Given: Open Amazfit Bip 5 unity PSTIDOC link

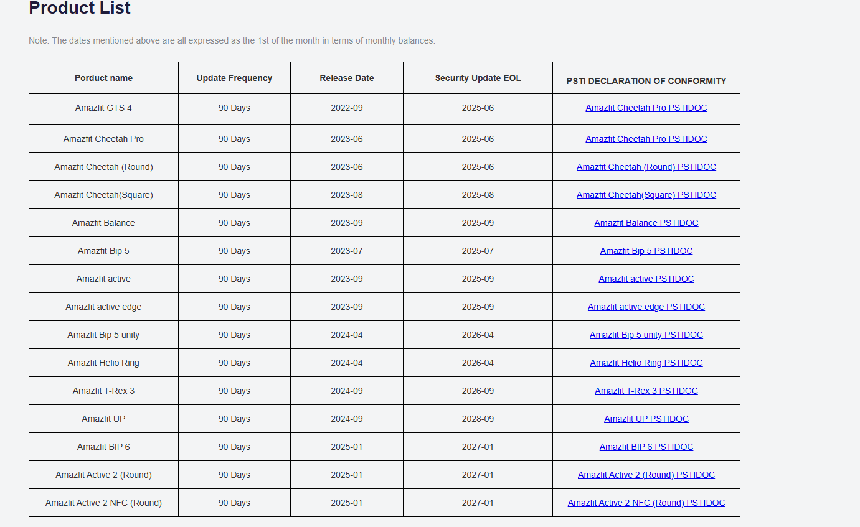Looking at the screenshot, I should point(646,335).
